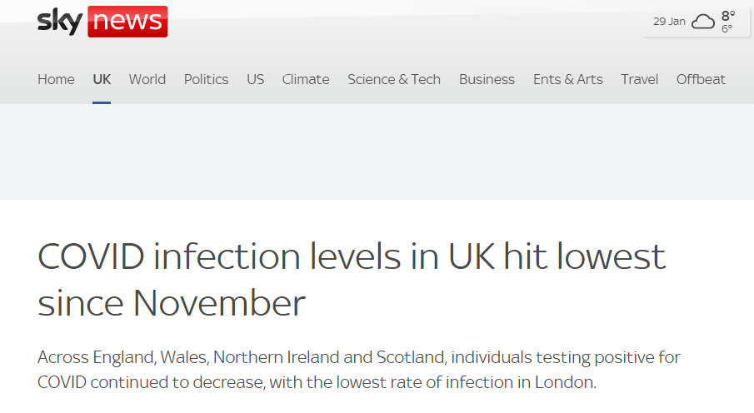The height and width of the screenshot is (413, 754).
Task: Click the empty advertisement banner area
Action: tap(377, 152)
